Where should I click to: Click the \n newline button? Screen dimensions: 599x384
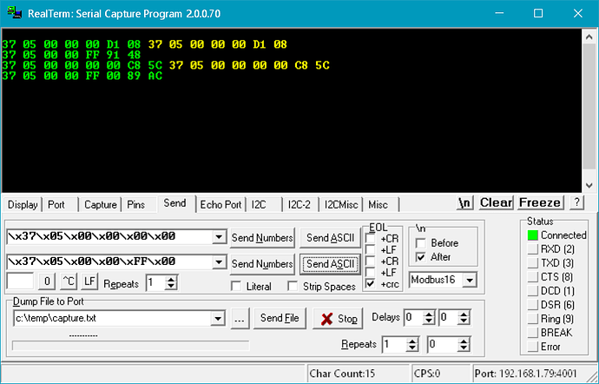tap(465, 202)
